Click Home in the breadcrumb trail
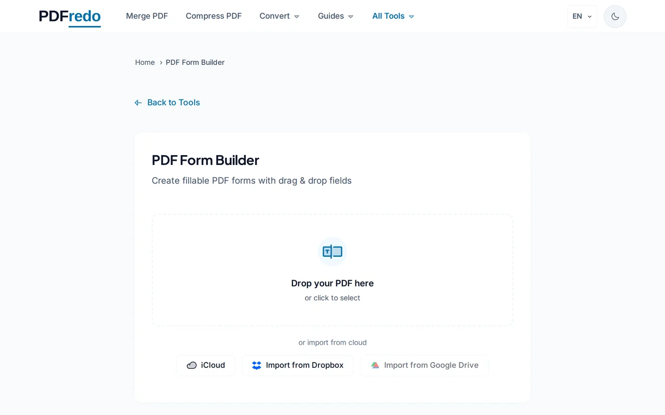665x415 pixels. [x=145, y=62]
